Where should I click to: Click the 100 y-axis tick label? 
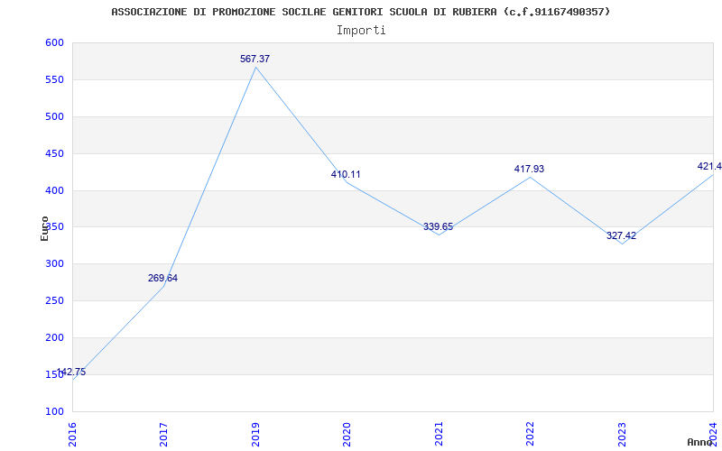[x=54, y=411]
